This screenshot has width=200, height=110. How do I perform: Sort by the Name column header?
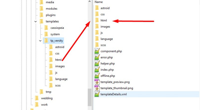pos(98,2)
